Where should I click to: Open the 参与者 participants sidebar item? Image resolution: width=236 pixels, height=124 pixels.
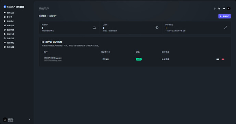(8, 17)
